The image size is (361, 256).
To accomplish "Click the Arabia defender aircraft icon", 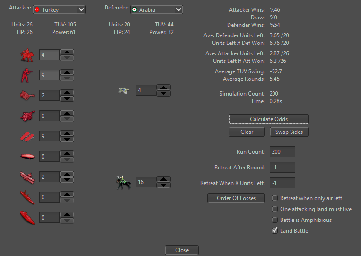I will point(123,90).
